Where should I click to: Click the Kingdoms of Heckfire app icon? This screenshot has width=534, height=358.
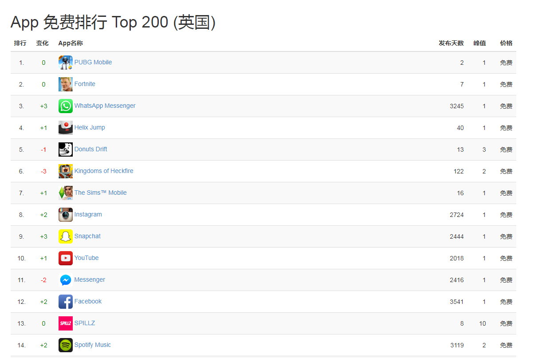pos(66,171)
